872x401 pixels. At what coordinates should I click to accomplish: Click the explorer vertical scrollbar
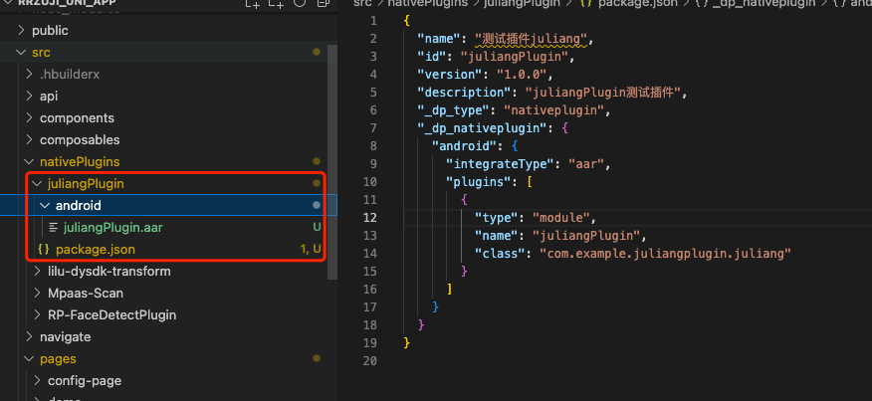pyautogui.click(x=332, y=149)
